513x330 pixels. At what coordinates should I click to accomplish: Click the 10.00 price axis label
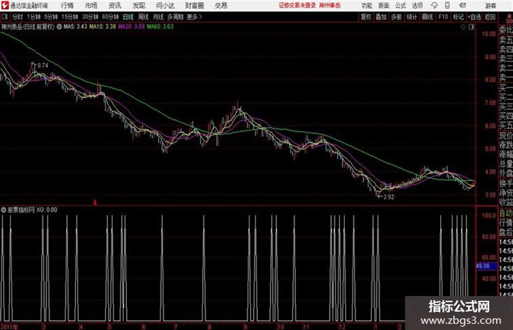coord(489,34)
